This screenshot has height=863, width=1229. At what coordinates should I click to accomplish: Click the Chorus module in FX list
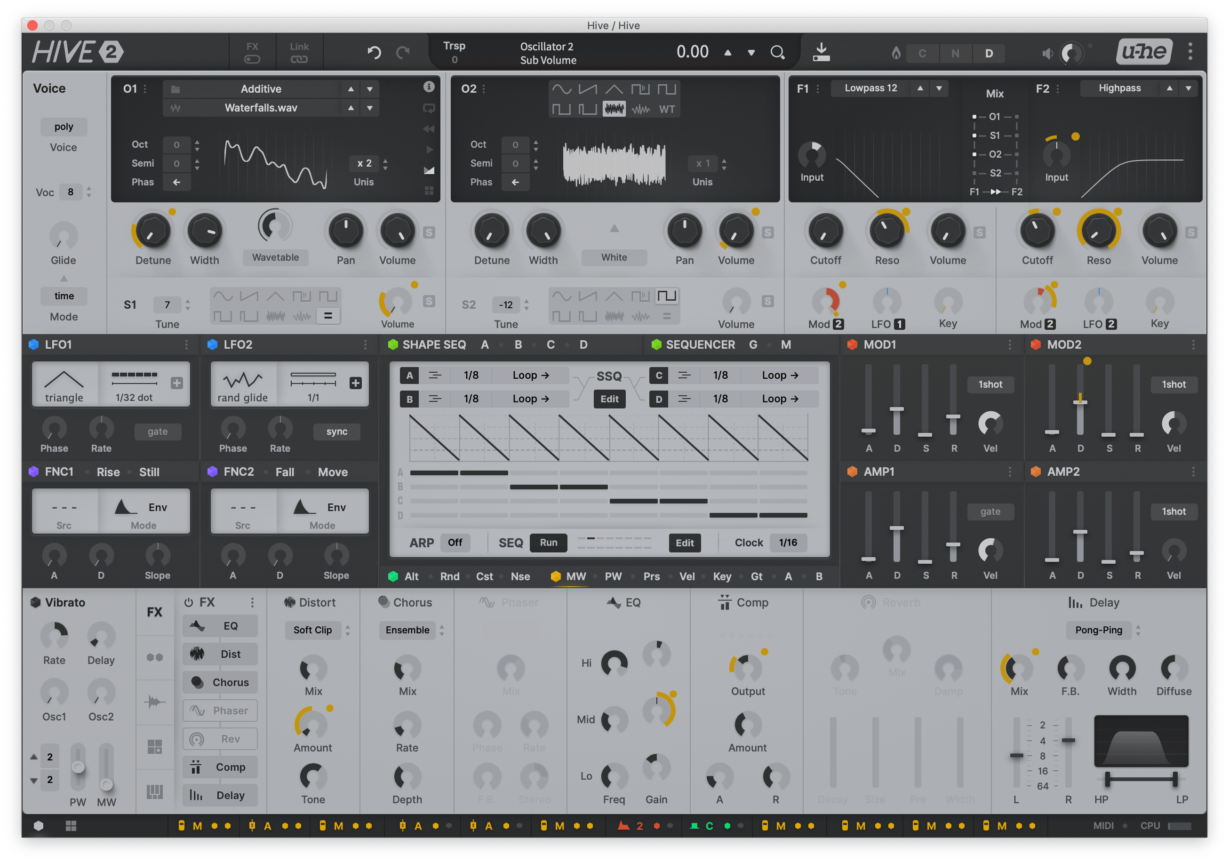coord(220,682)
